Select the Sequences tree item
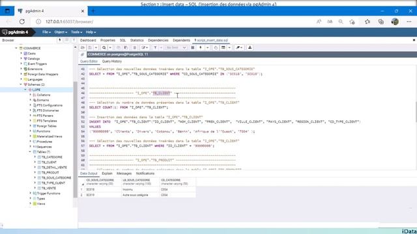The height and width of the screenshot is (234, 417). (x=44, y=147)
